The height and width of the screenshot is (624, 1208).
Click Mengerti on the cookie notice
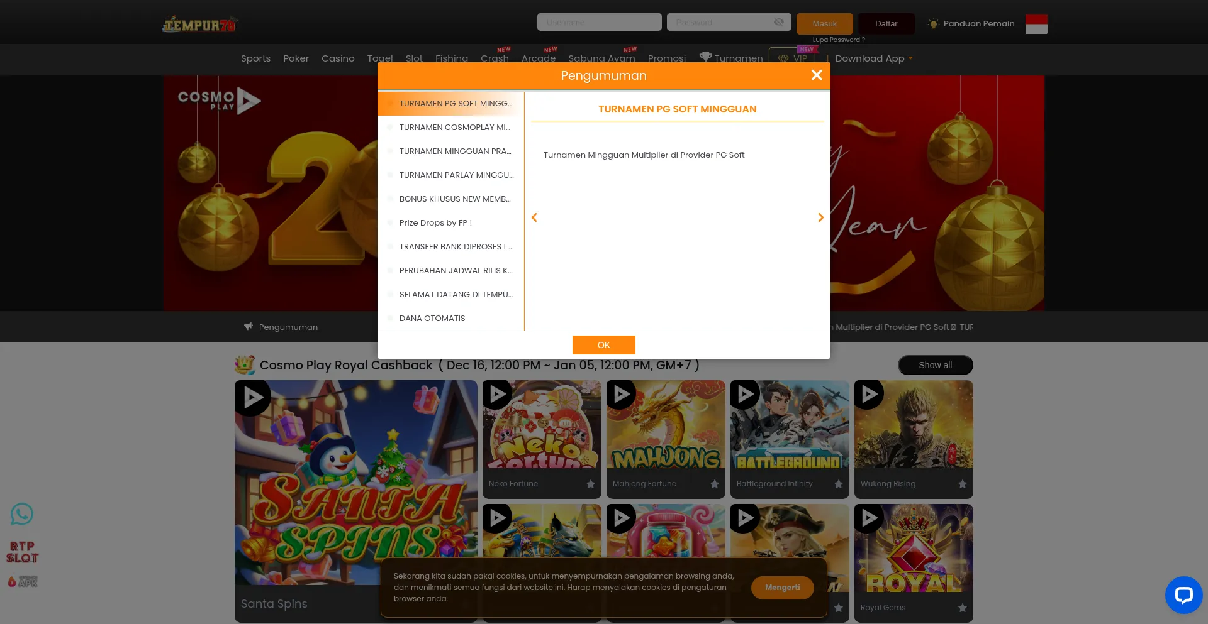(782, 588)
